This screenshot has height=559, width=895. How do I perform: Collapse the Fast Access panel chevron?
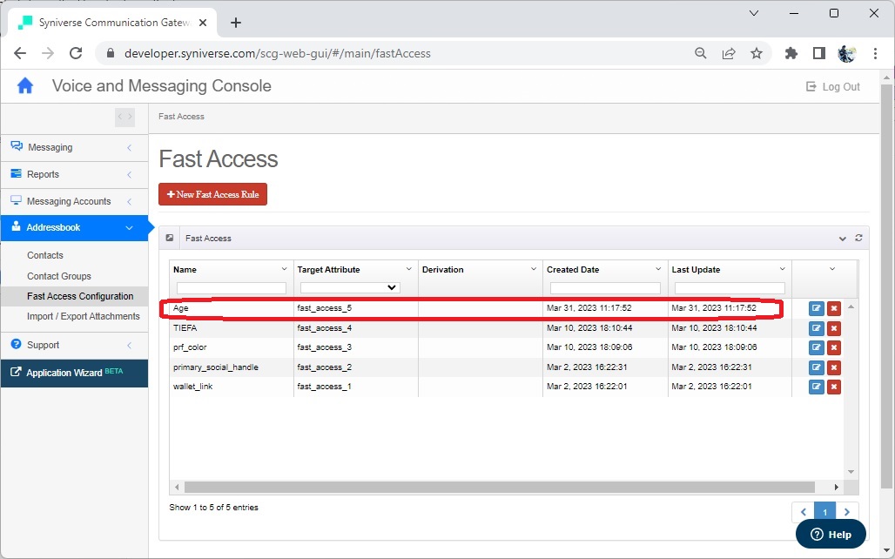pyautogui.click(x=843, y=239)
